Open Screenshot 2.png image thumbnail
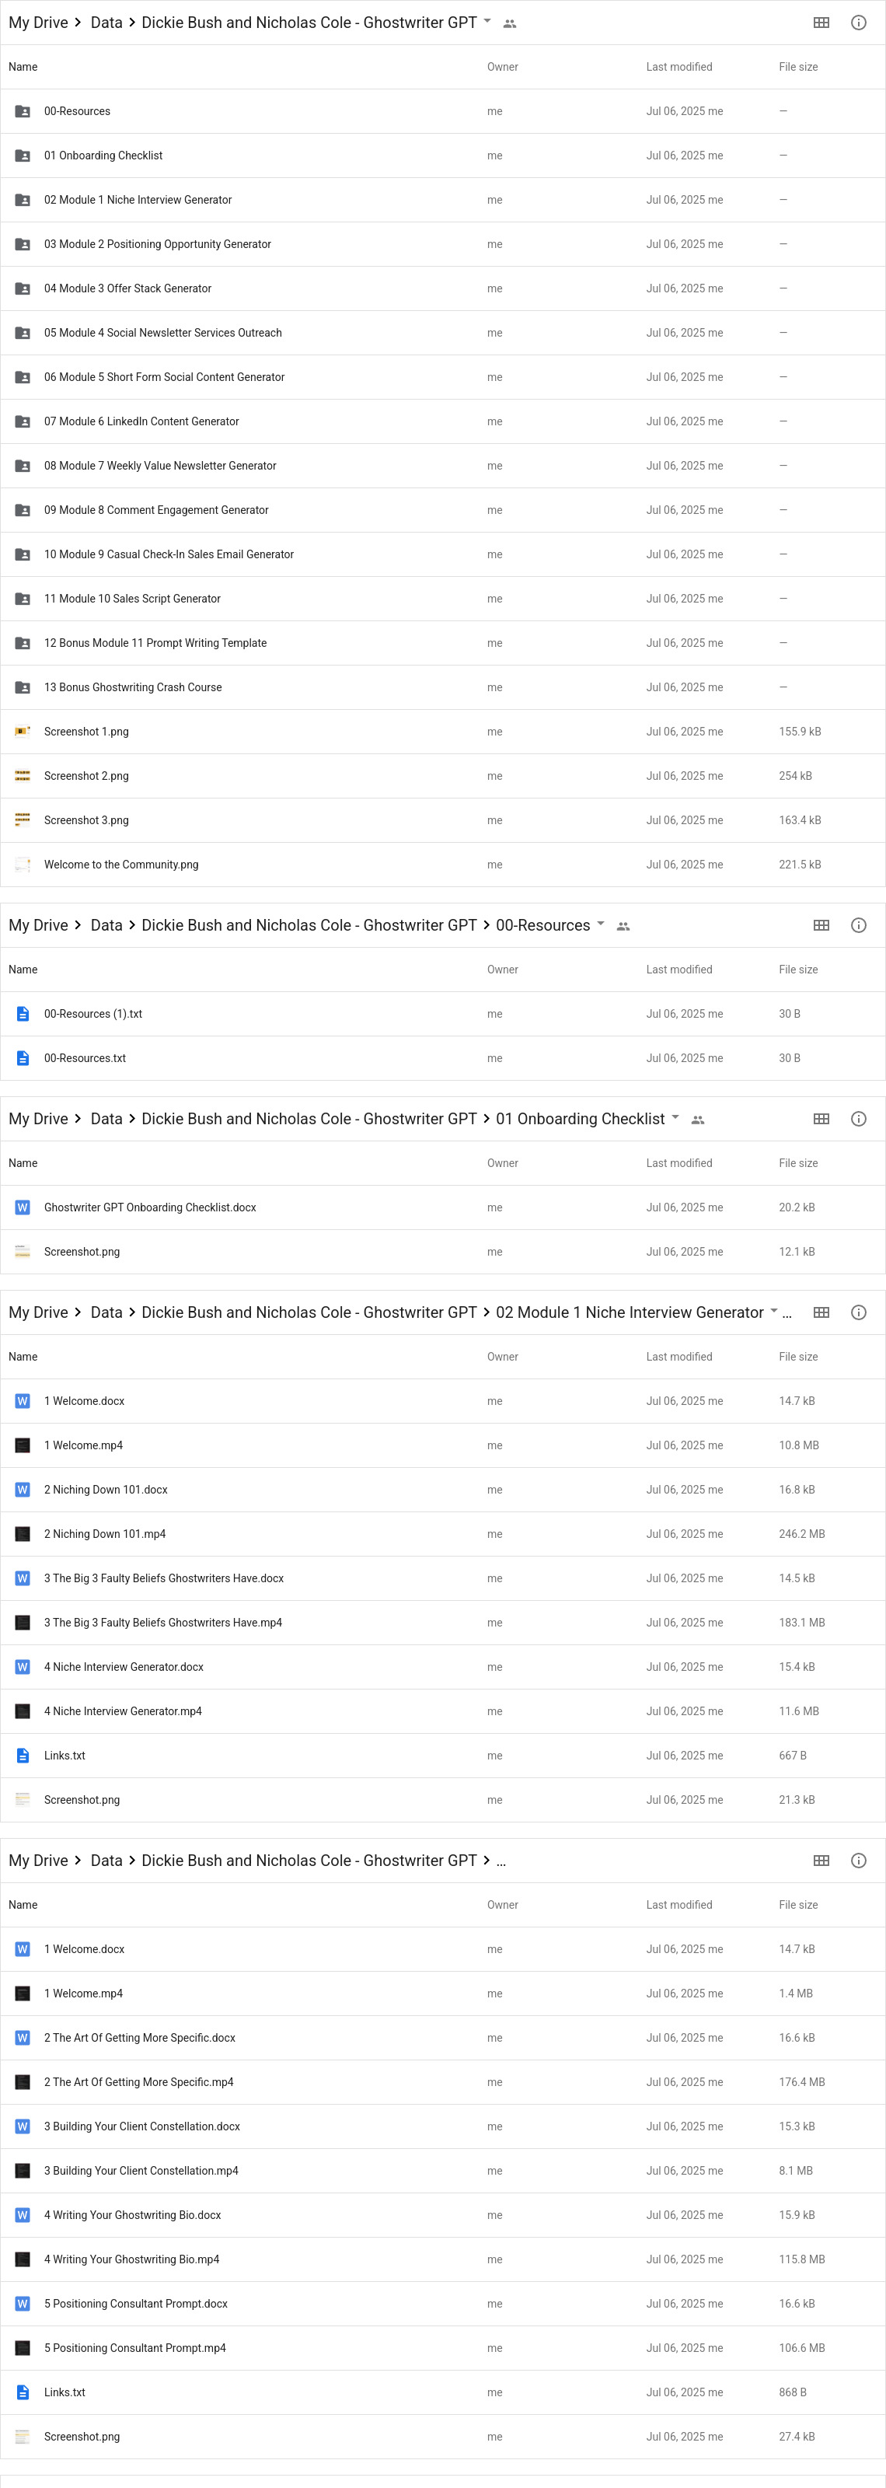Image resolution: width=886 pixels, height=2488 pixels. [x=23, y=776]
